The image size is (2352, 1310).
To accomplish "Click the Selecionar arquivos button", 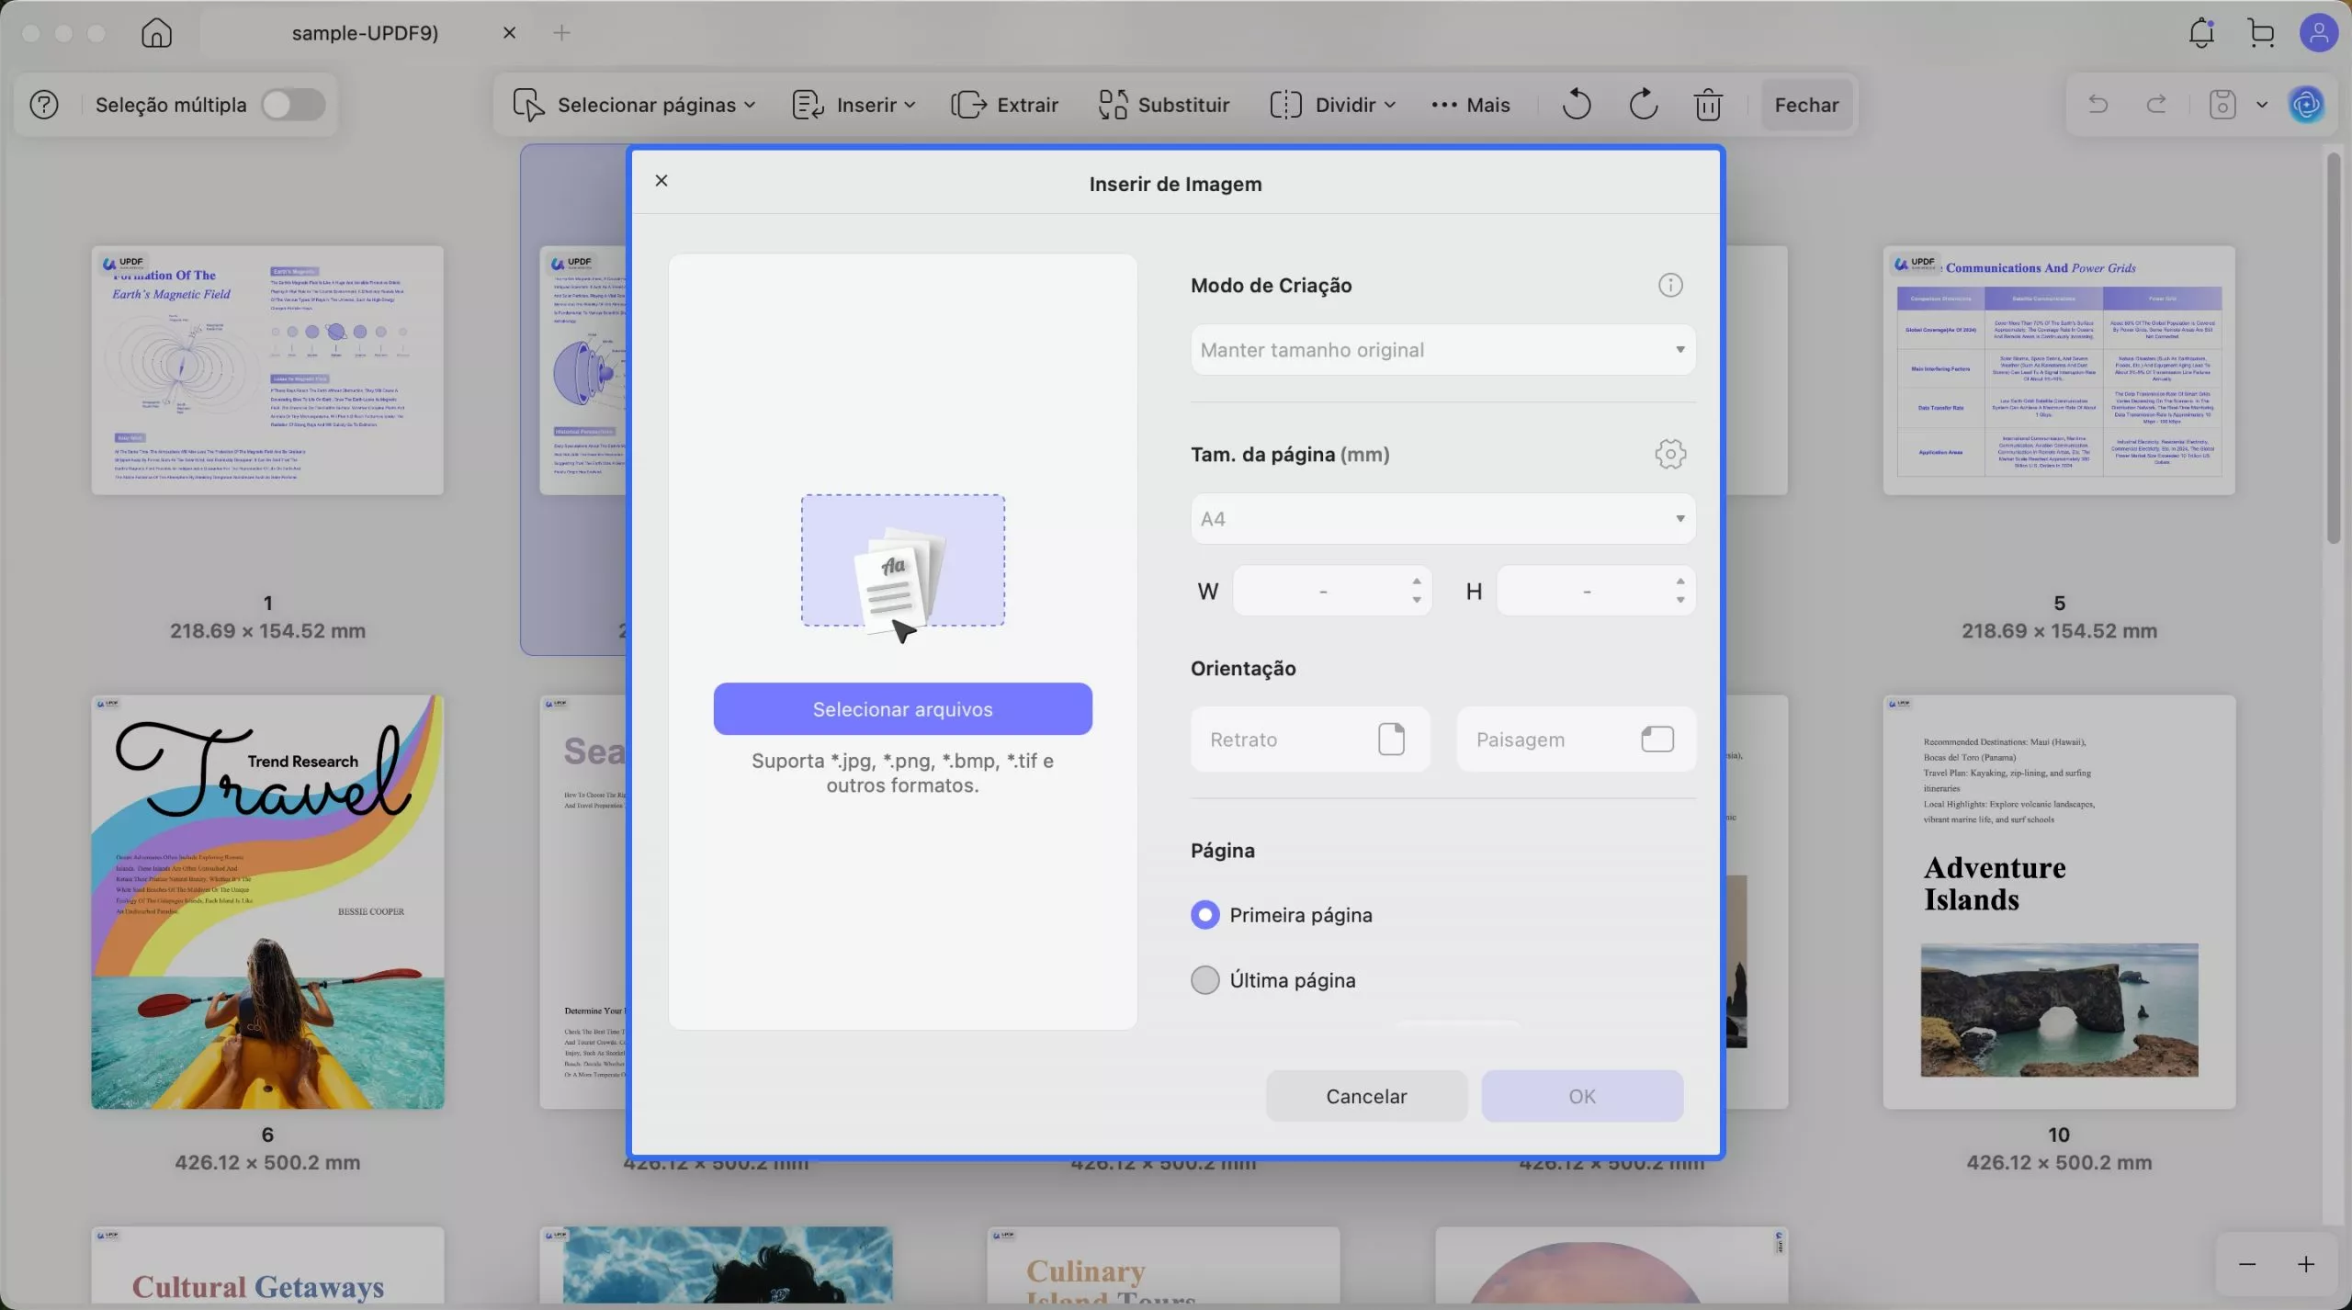I will (902, 708).
